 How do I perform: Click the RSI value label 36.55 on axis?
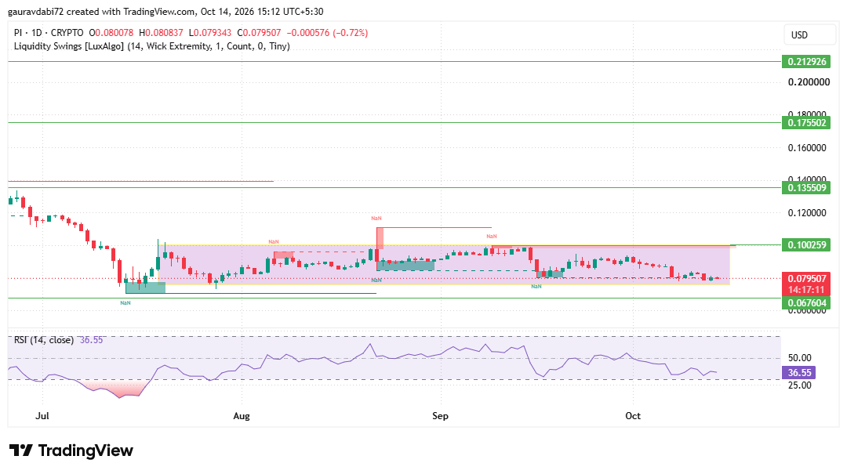799,372
